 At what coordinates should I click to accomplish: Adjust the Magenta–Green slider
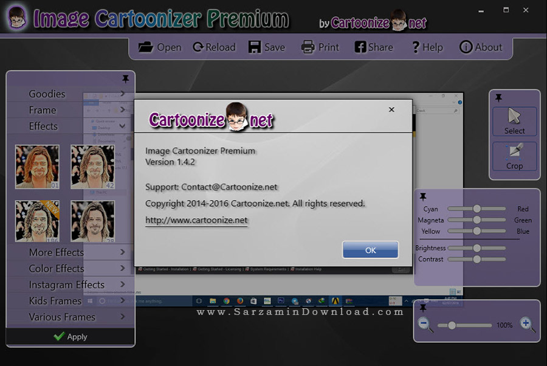click(x=476, y=220)
